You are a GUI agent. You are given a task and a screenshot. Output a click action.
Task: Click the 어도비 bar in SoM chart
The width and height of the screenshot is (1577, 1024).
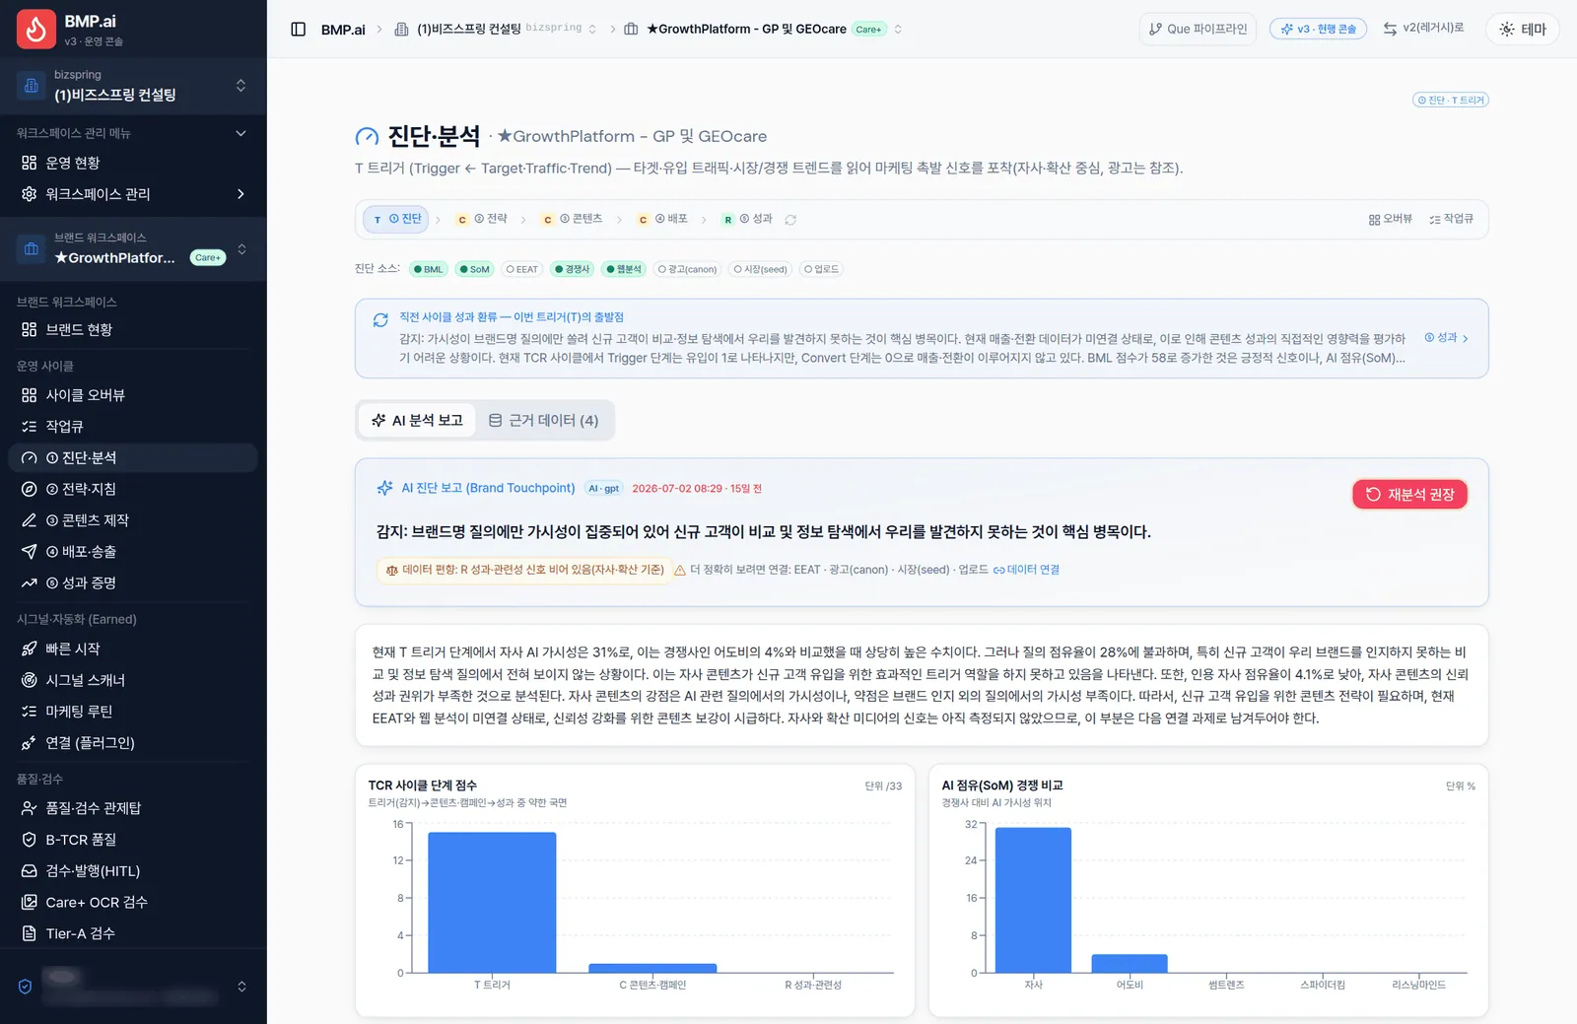point(1130,964)
